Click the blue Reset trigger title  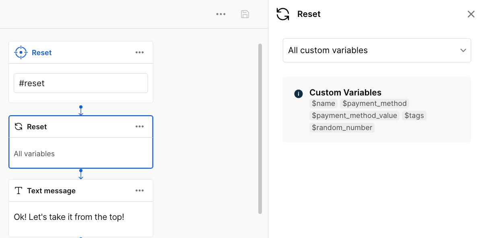42,53
